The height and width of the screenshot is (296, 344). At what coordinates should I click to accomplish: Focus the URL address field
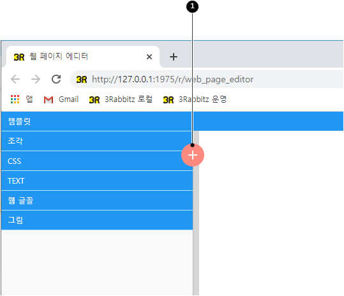207,79
